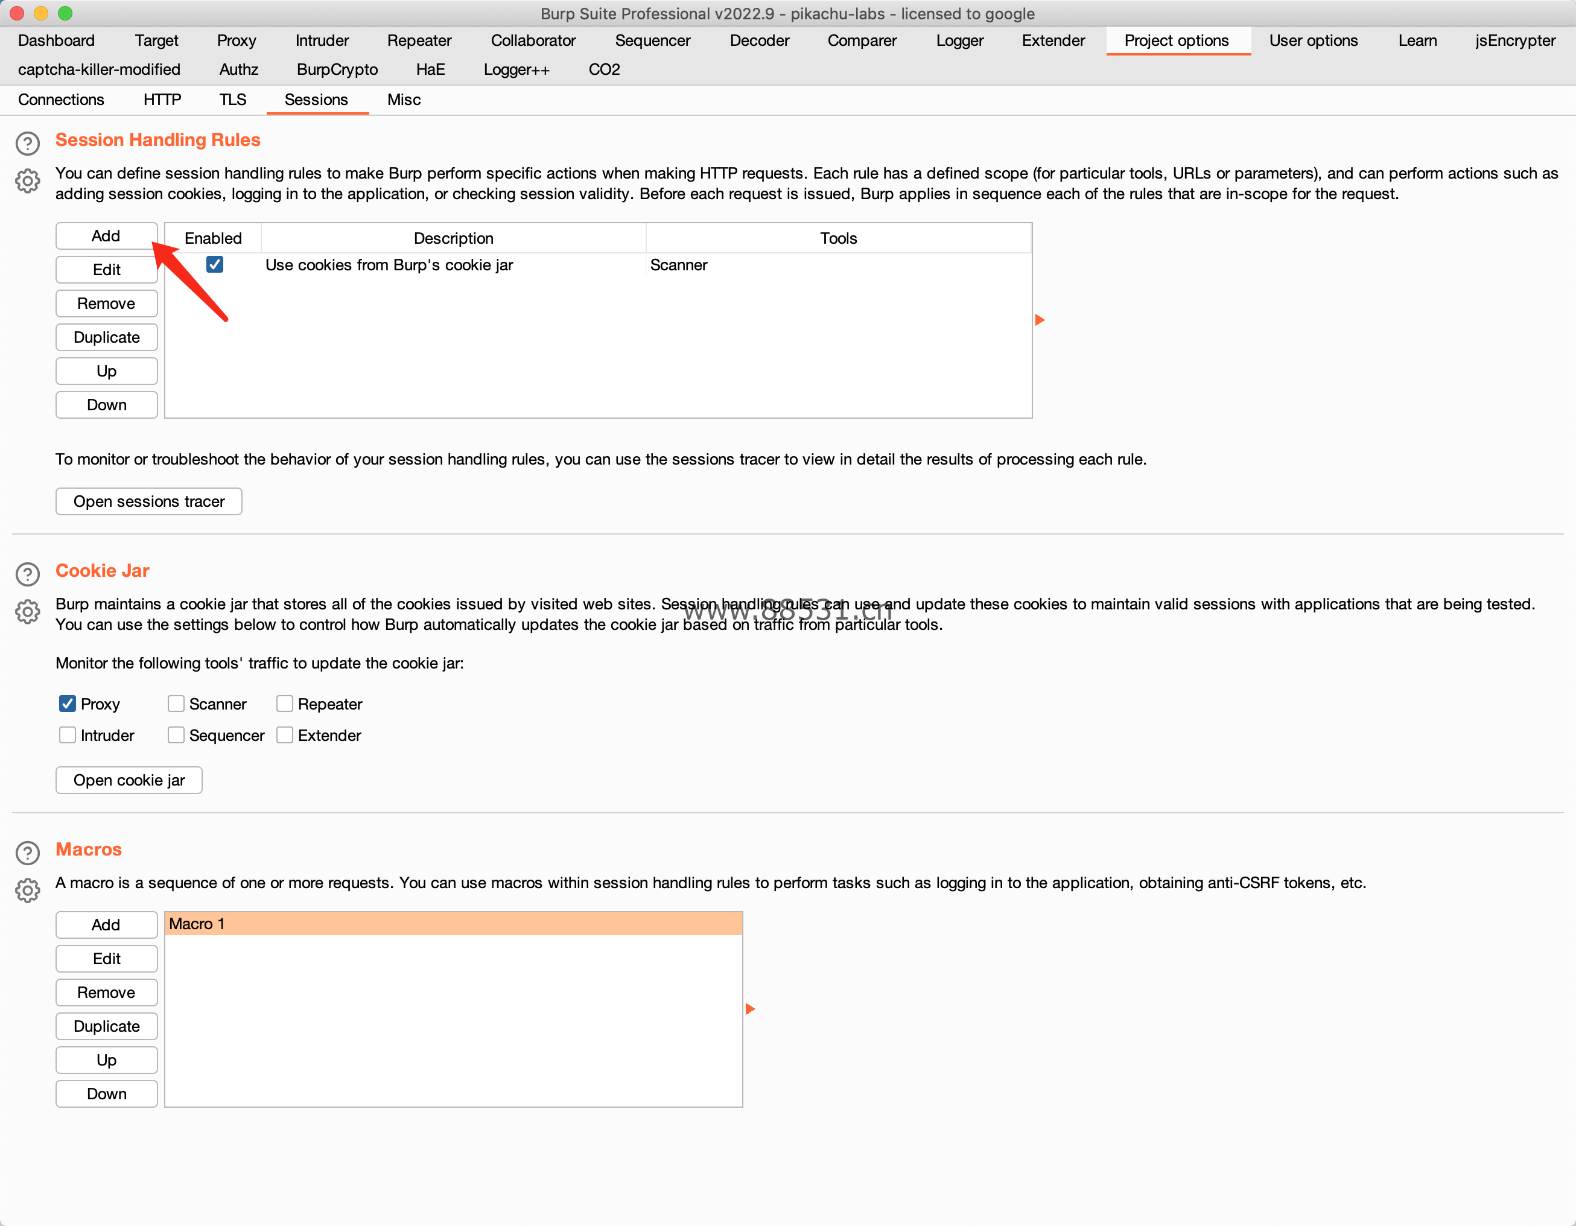Add a new session handling rule
The width and height of the screenshot is (1576, 1226).
coord(106,236)
